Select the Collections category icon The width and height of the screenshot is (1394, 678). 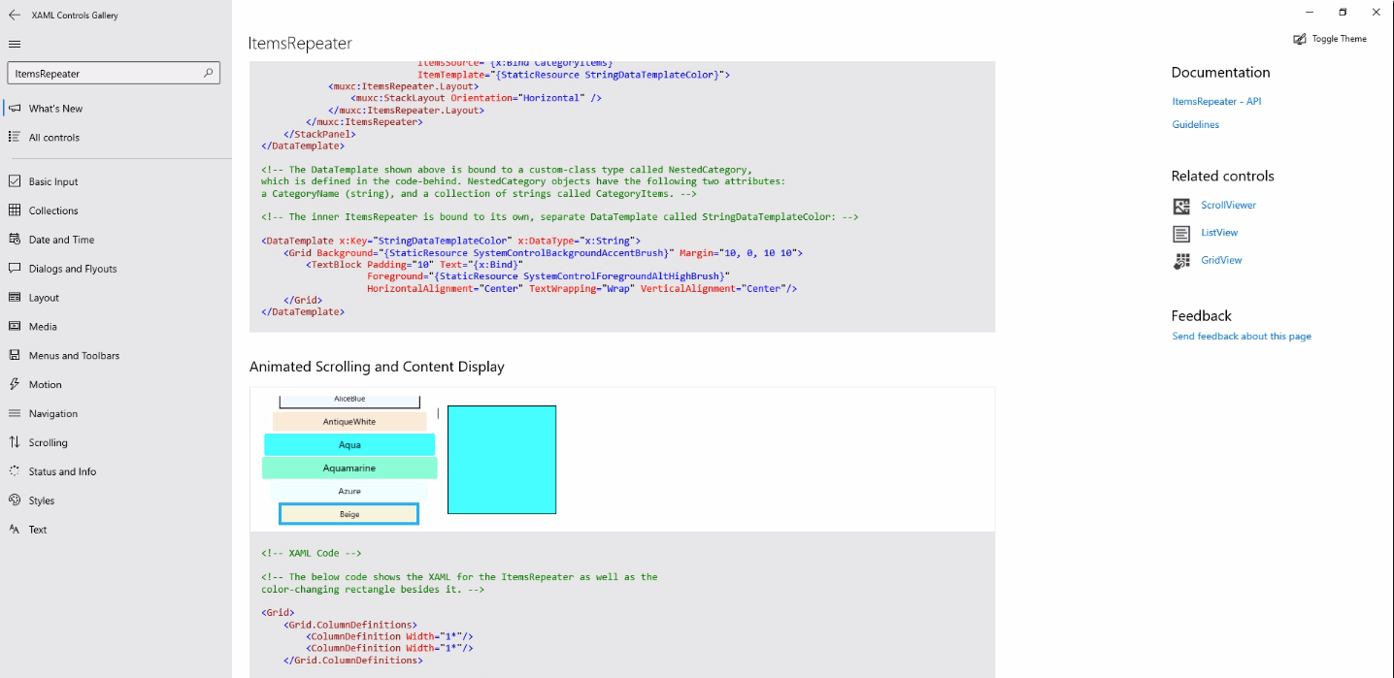pyautogui.click(x=14, y=210)
